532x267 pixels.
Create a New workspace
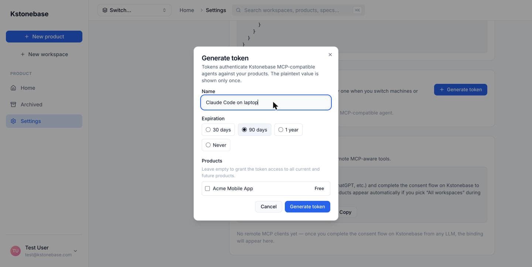point(44,54)
